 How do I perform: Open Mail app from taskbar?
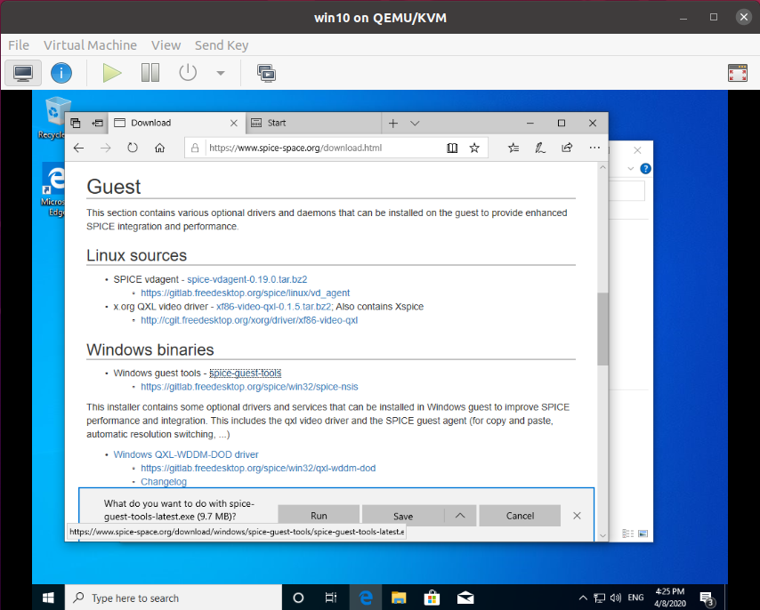pyautogui.click(x=465, y=598)
